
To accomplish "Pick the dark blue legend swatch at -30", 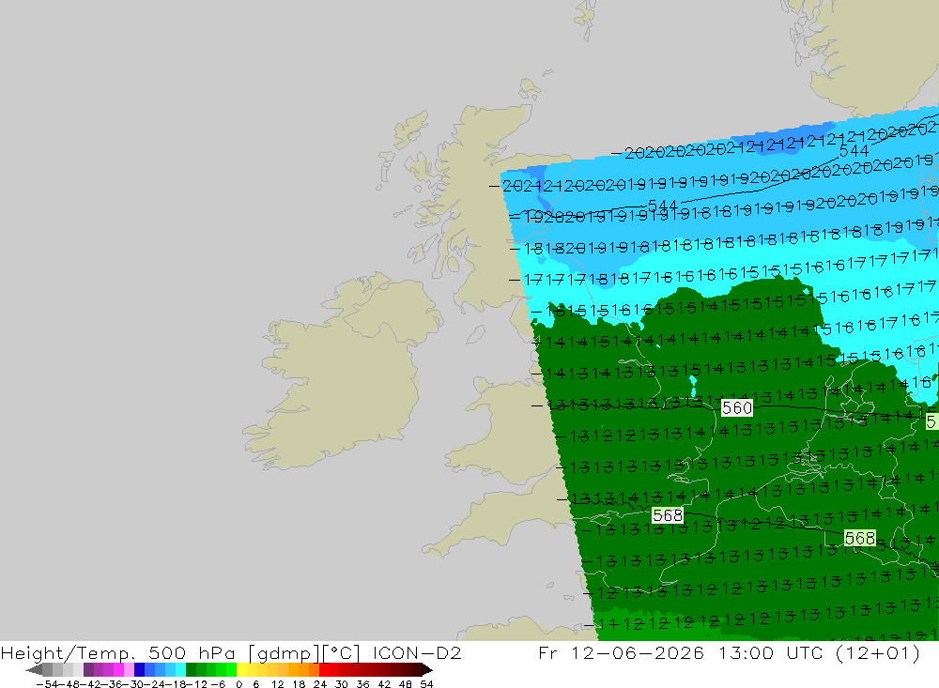I will coord(139,670).
